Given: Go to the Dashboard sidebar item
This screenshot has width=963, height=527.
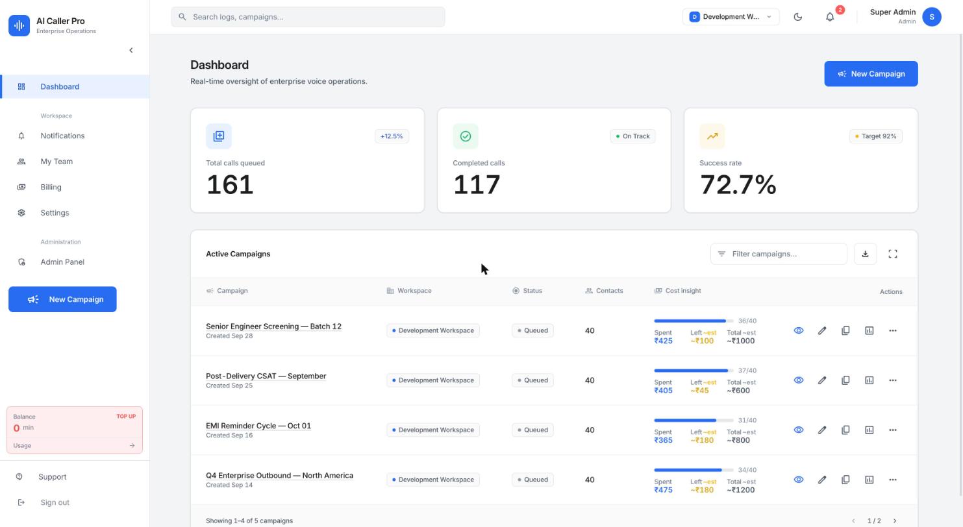Looking at the screenshot, I should 75,86.
